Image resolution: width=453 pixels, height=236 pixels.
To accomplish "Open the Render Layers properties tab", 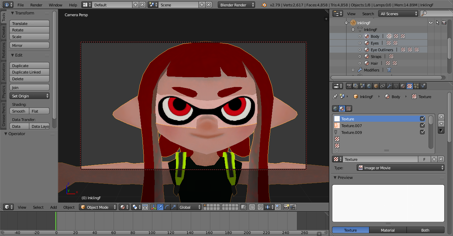I will 356,86.
